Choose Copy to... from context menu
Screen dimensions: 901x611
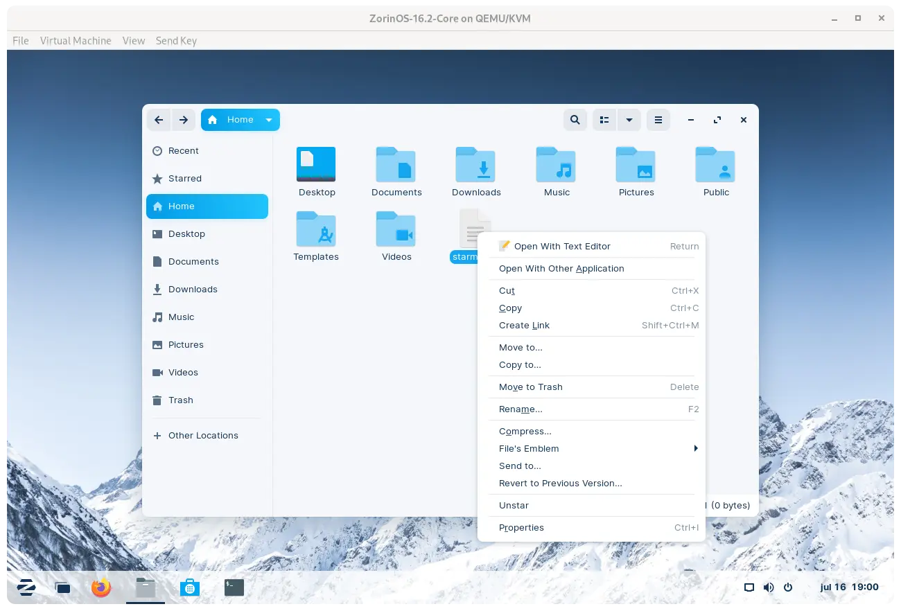592,365
